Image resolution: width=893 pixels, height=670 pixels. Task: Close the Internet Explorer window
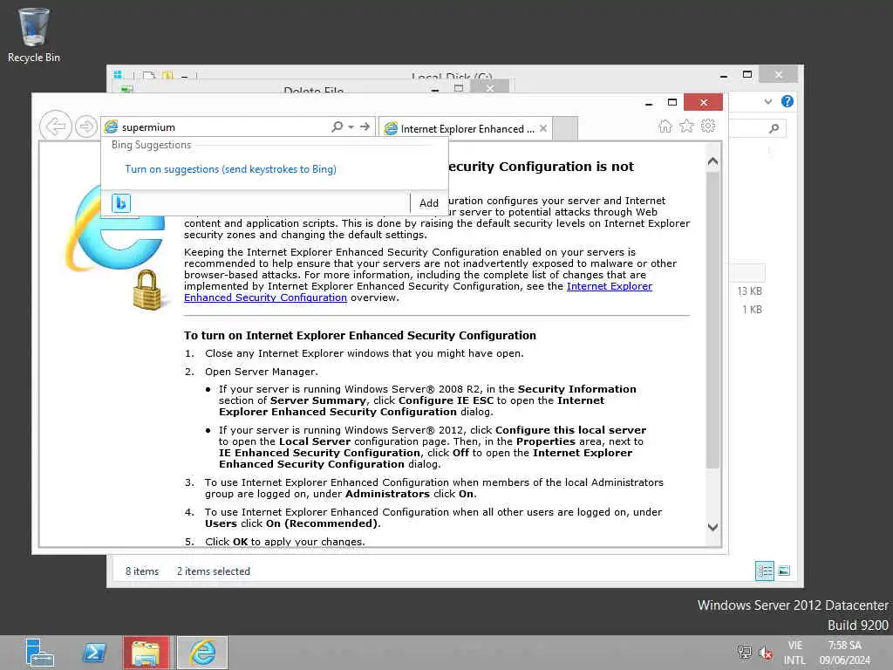click(x=704, y=103)
